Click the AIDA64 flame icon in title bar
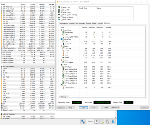 (57, 2)
